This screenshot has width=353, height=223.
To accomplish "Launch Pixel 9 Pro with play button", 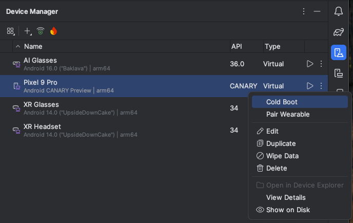I will point(309,86).
